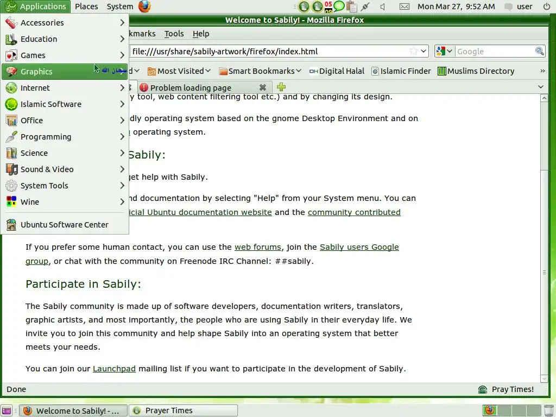
Task: Open the Muslims Directory bookmark
Action: [476, 71]
